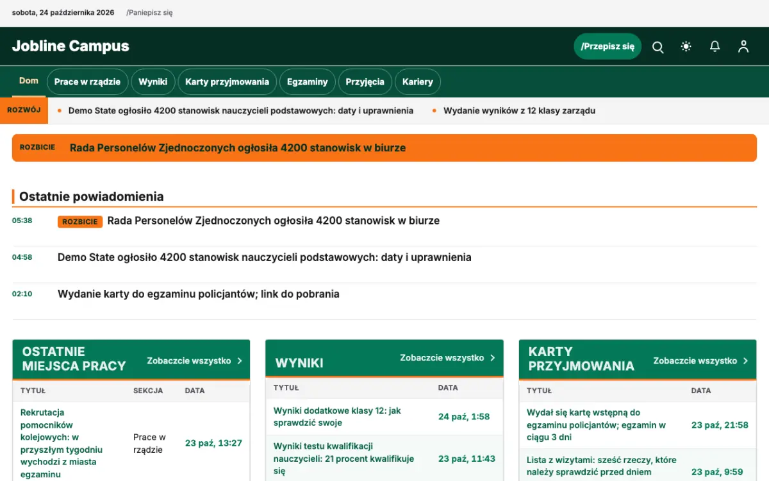The height and width of the screenshot is (481, 769).
Task: Open Wyniki testu kwalifikacji nauczycieli result
Action: tap(344, 459)
